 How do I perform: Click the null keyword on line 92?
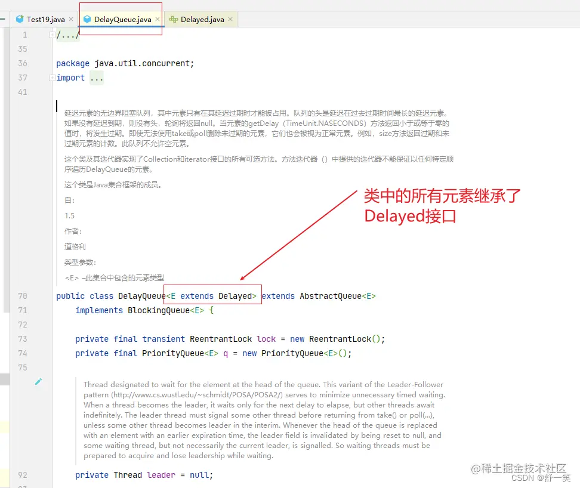[199, 475]
